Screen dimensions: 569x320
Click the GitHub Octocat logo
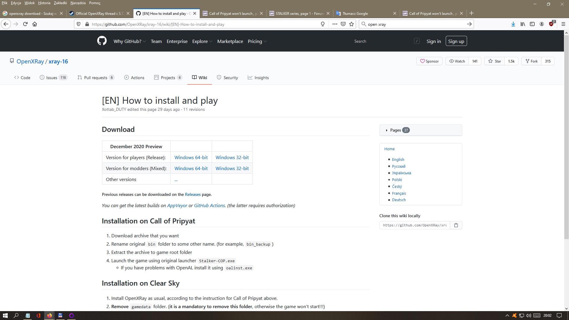102,41
